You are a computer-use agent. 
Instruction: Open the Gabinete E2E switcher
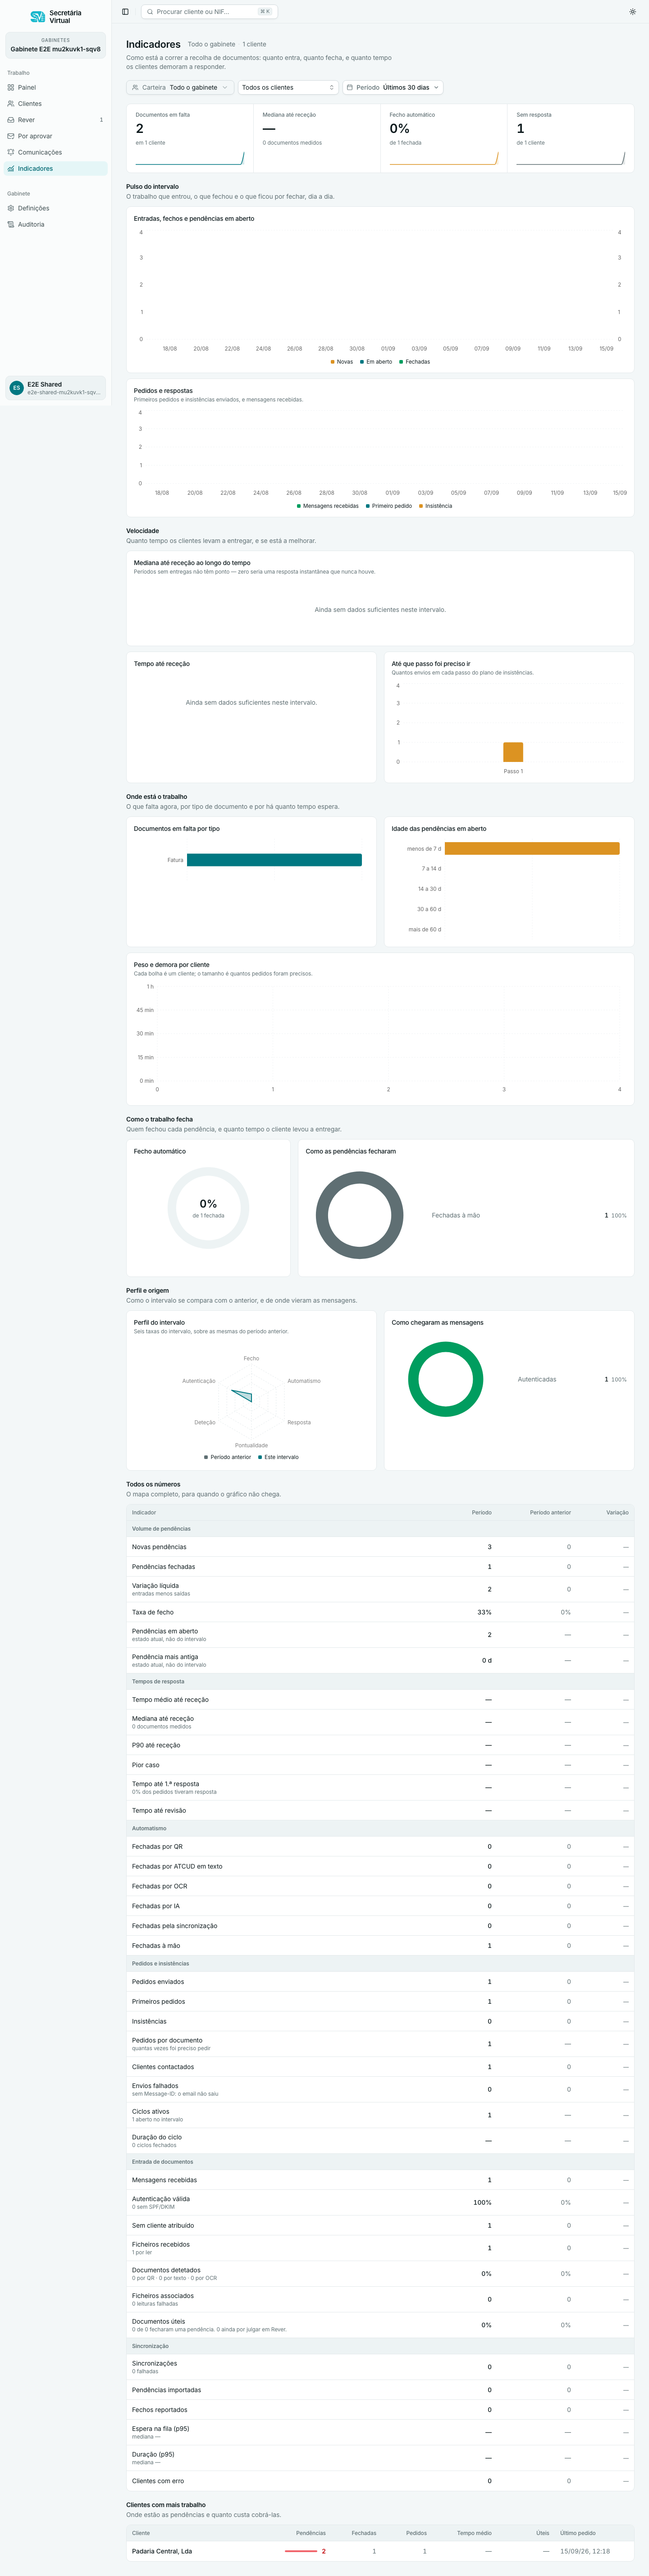pyautogui.click(x=55, y=45)
